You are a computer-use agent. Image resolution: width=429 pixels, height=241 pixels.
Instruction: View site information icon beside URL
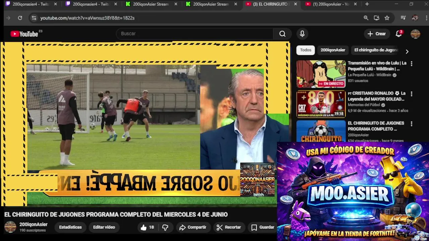34,18
